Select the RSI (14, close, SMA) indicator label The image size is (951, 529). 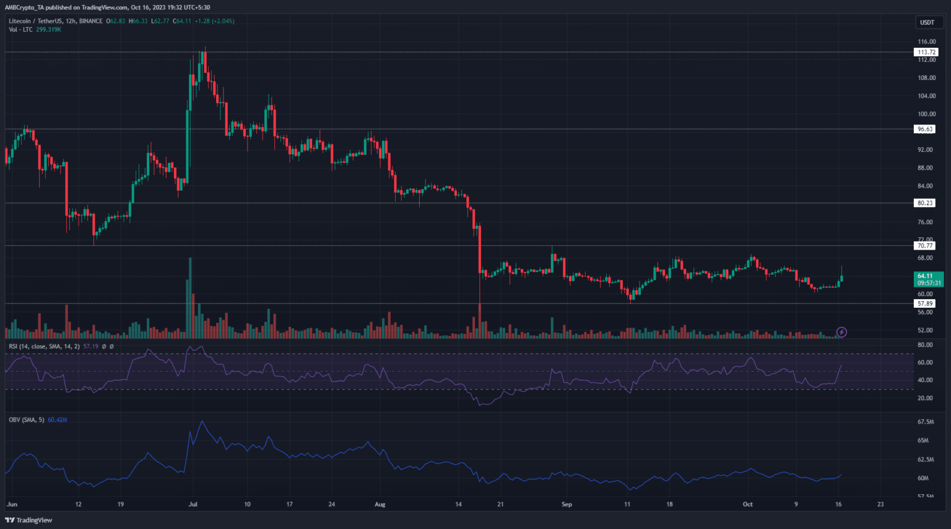coord(43,346)
